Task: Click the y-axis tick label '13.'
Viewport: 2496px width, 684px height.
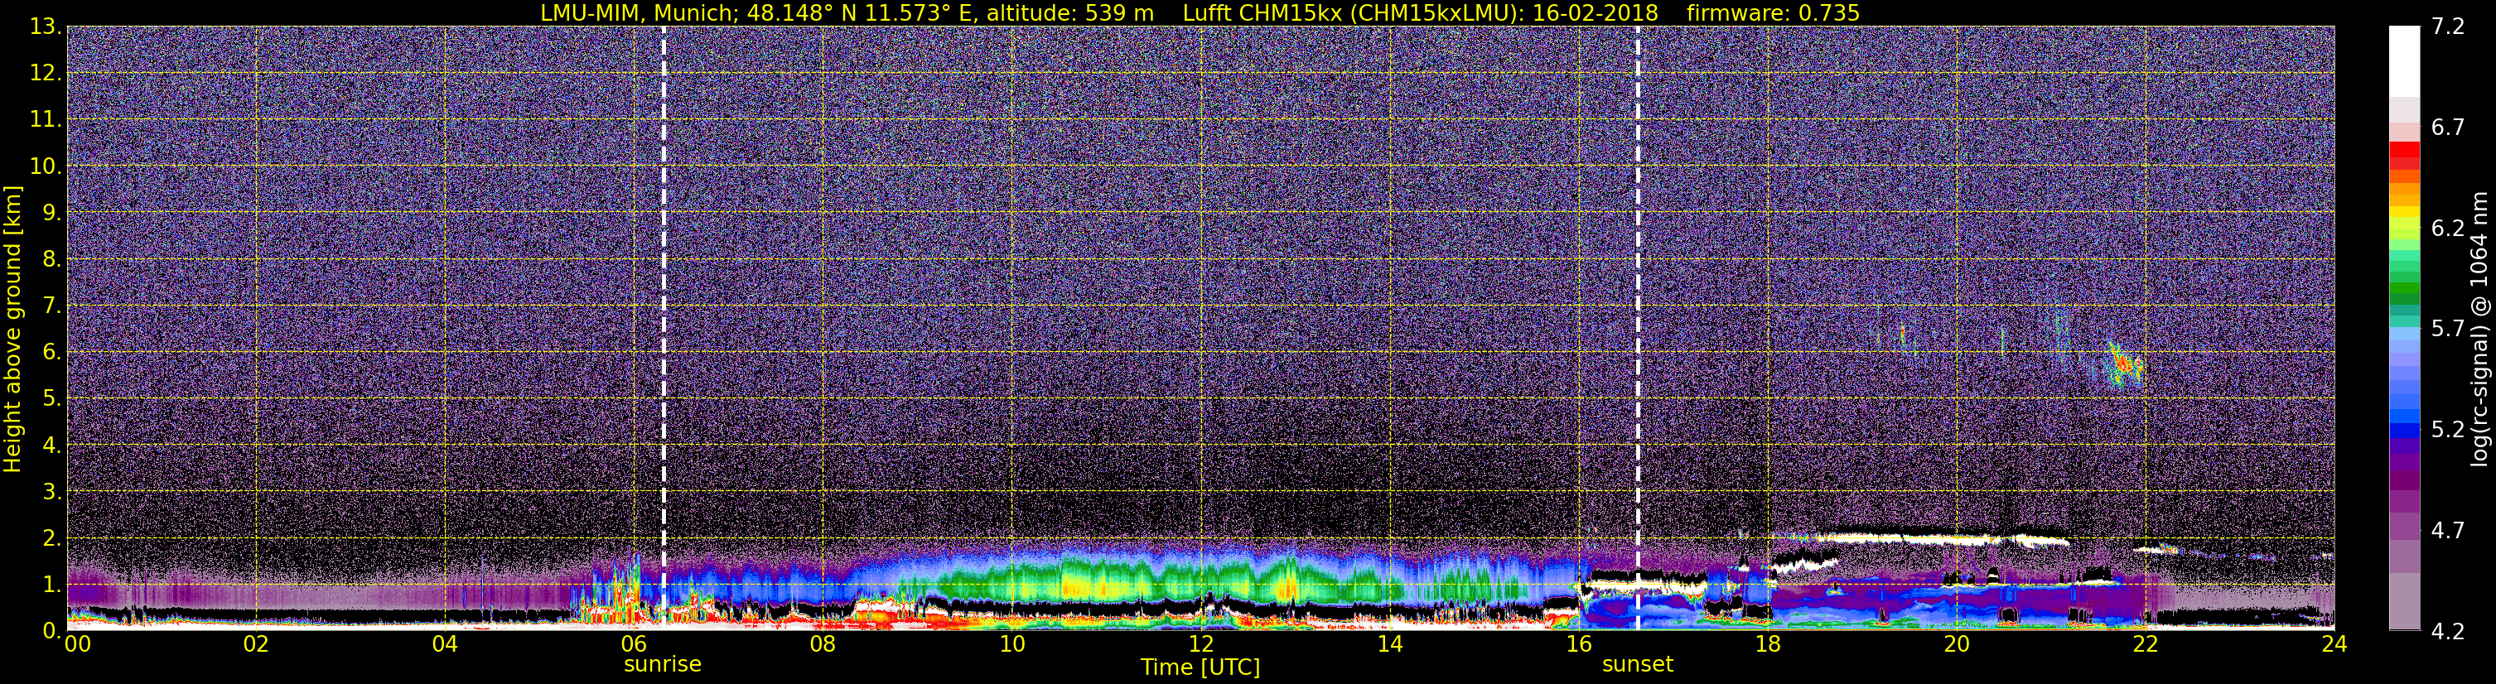Action: [x=46, y=27]
